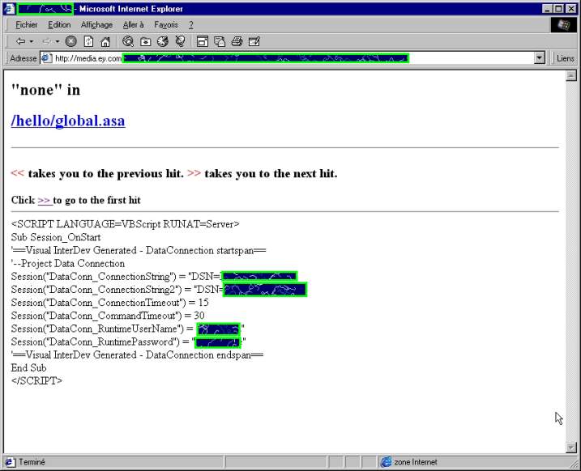The image size is (581, 471).
Task: Click the "none" in heading
Action: (x=45, y=90)
